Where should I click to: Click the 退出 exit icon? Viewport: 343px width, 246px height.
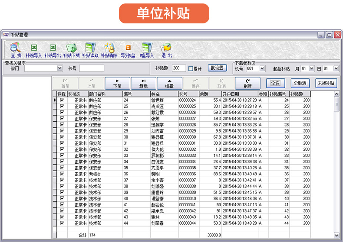166,50
